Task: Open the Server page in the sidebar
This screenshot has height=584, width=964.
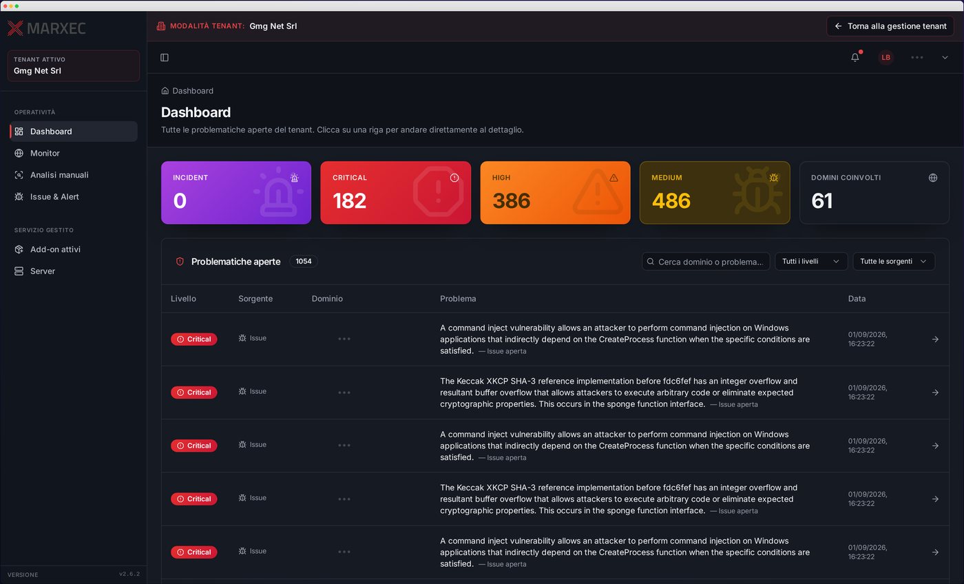Action: coord(74,271)
